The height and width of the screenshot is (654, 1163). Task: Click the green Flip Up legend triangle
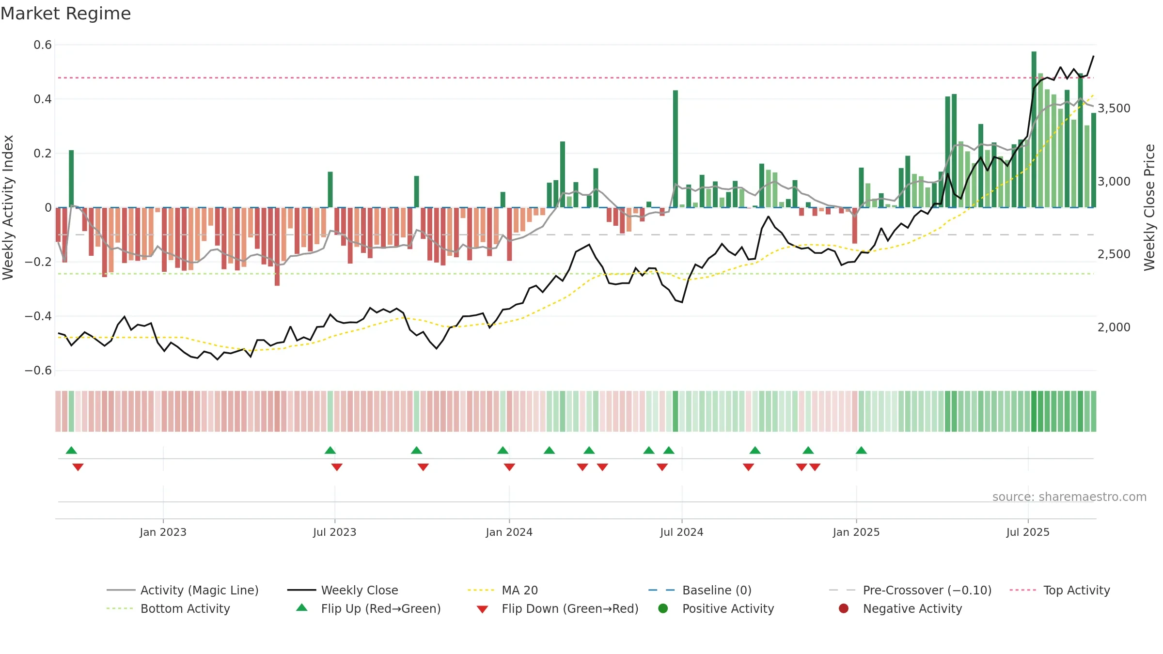(302, 607)
